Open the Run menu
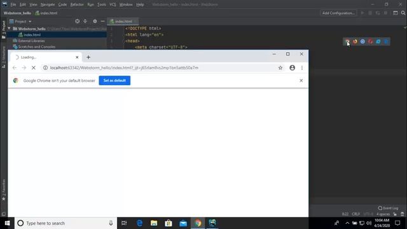The width and height of the screenshot is (407, 229). point(90,4)
